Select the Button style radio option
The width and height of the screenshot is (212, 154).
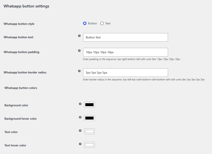click(x=85, y=23)
